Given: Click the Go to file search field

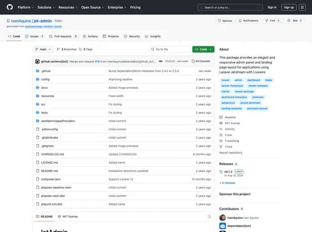Looking at the screenshot, I should point(170,49).
